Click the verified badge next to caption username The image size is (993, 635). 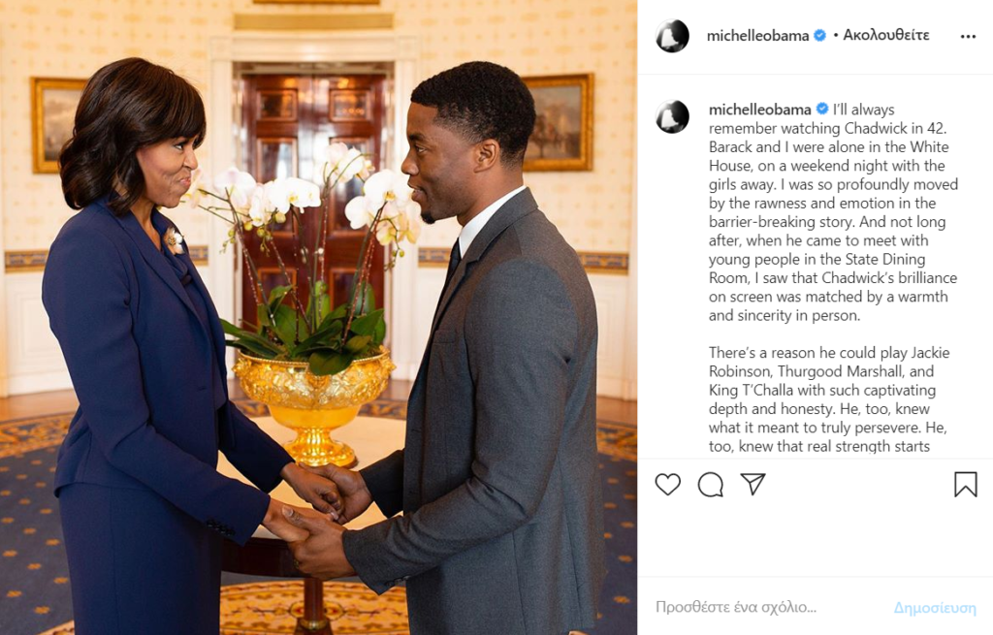(822, 109)
